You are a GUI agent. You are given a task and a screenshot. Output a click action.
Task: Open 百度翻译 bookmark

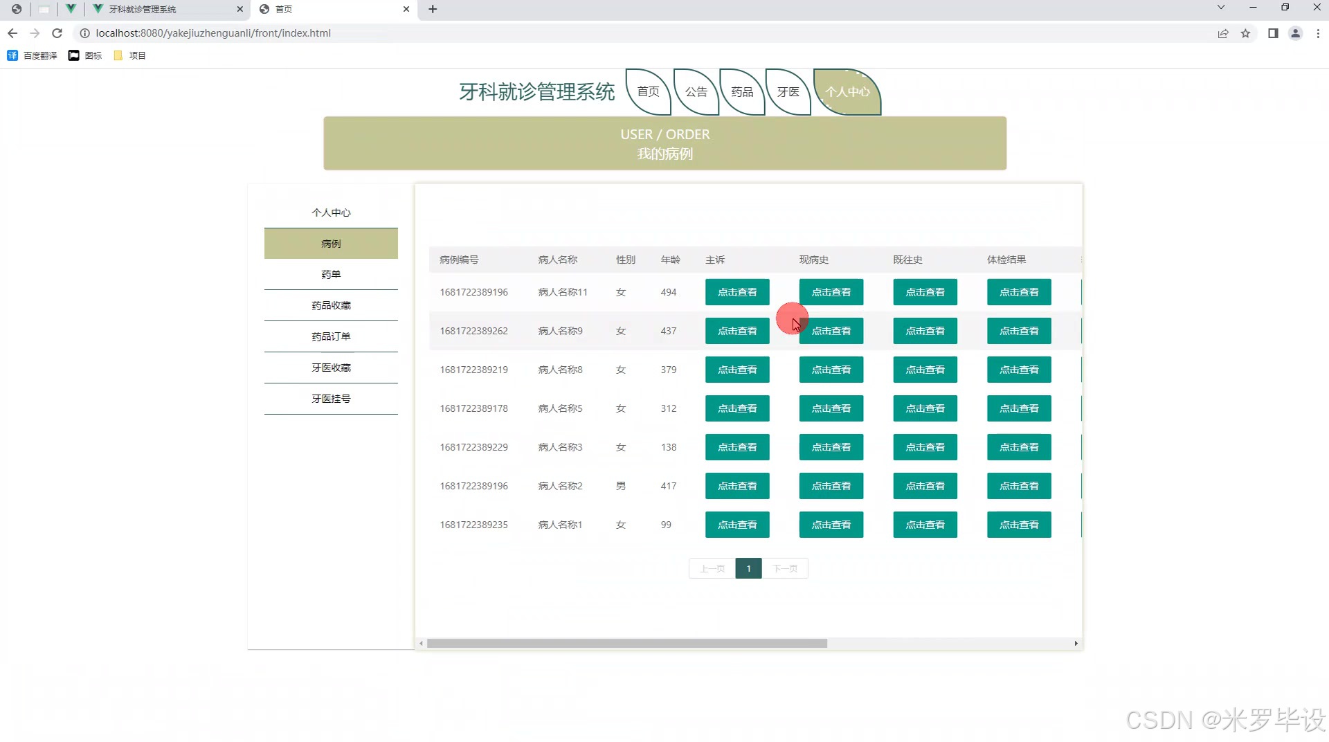[x=32, y=55]
